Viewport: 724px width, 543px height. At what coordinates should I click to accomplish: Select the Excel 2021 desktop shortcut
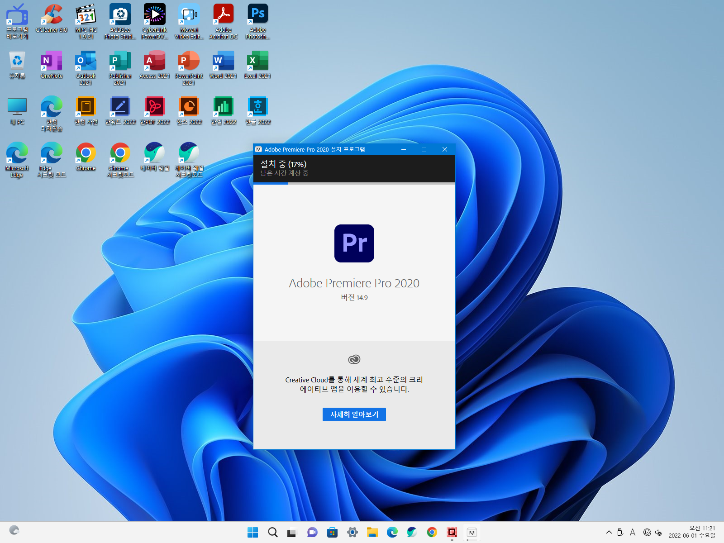pos(258,64)
